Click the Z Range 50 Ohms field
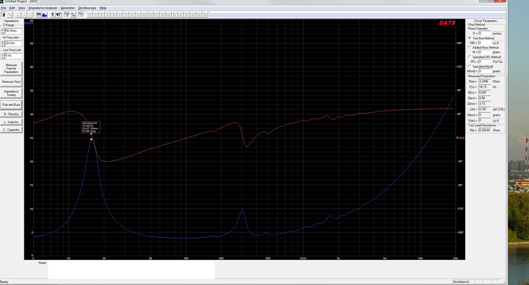The image size is (529, 285). coord(13,31)
